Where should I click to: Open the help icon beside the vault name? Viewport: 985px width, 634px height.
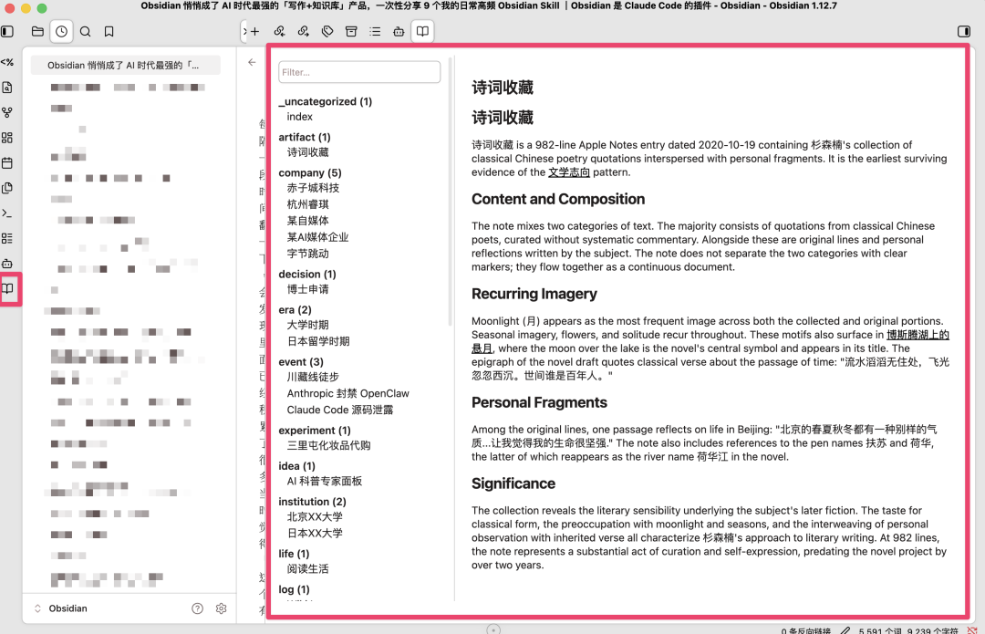(x=197, y=608)
